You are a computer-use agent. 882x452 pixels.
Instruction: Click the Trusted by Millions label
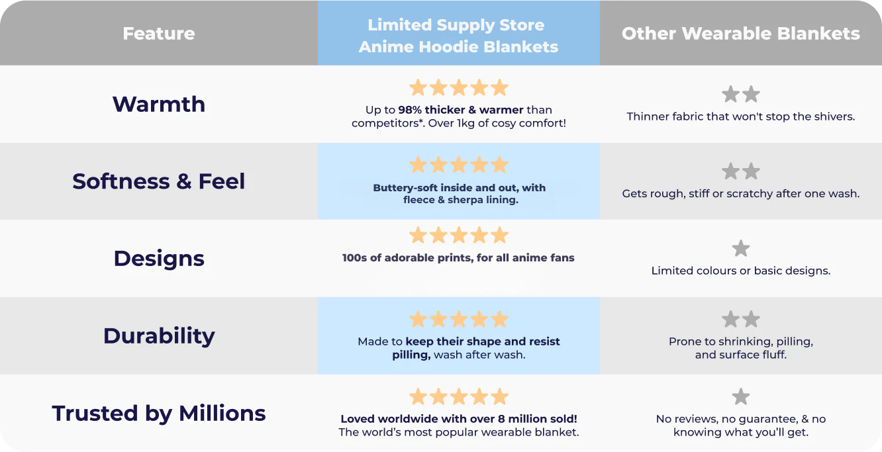159,413
